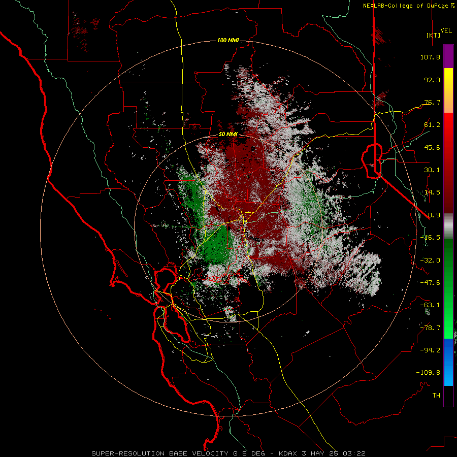Click the 92.3 velocity scale value

pyautogui.click(x=432, y=80)
